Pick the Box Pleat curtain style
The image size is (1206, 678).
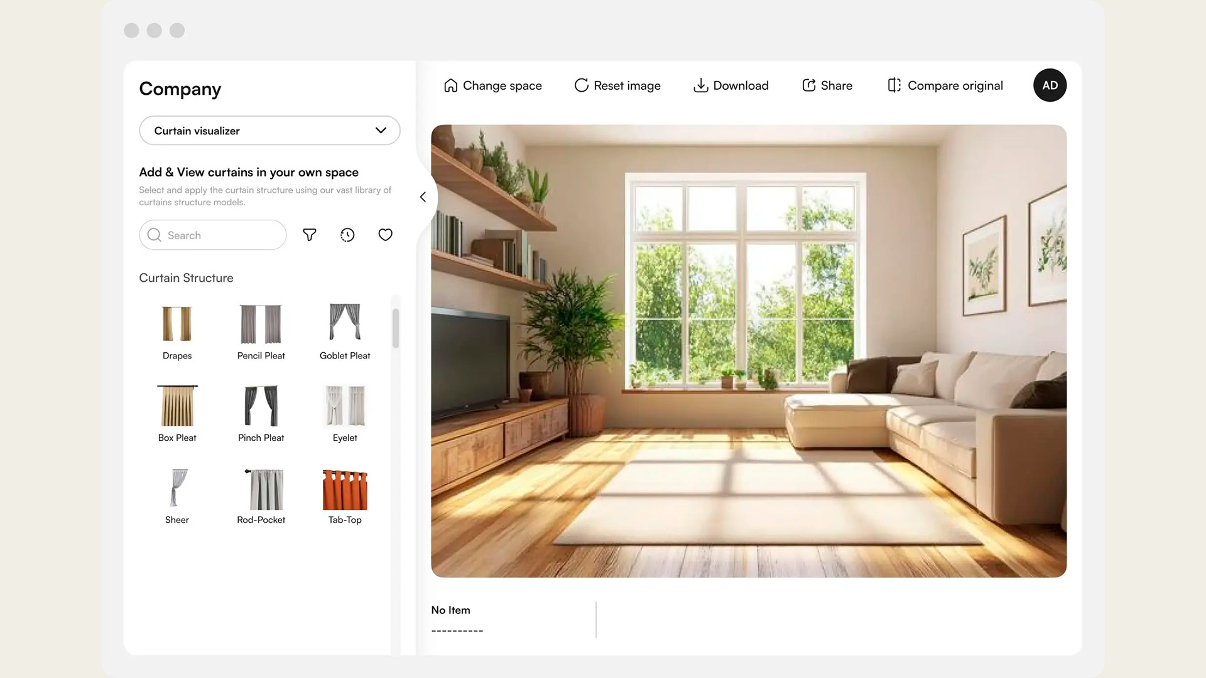[x=177, y=406]
